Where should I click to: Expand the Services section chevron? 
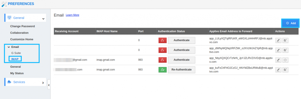point(43,83)
